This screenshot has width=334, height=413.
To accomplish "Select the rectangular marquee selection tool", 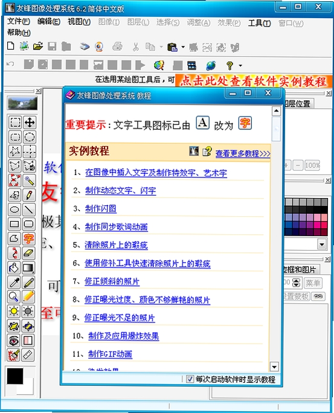I will [x=15, y=122].
